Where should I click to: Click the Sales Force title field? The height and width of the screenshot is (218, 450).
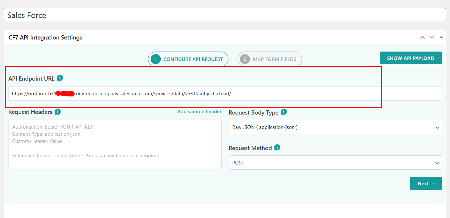point(225,14)
